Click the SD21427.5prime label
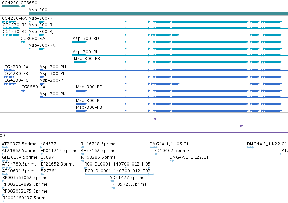This screenshot has width=288, height=203. click(x=127, y=178)
